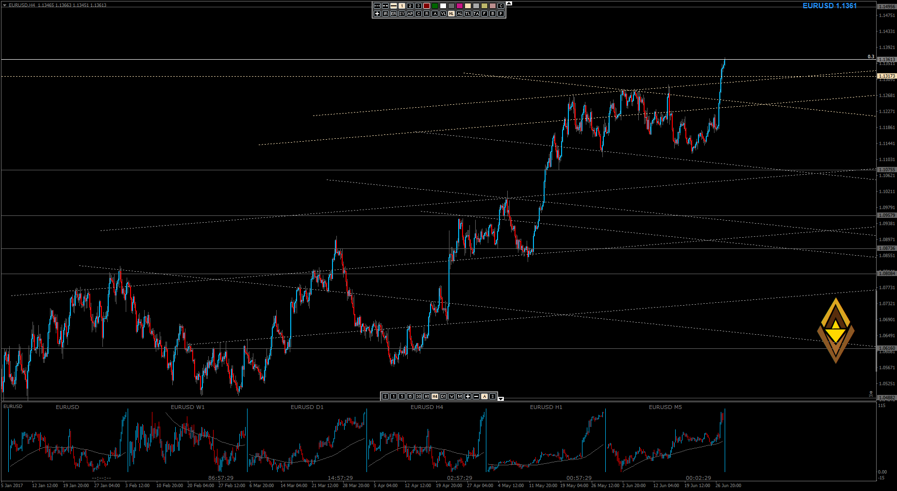This screenshot has height=491, width=897.
Task: Toggle line width 2 option
Action: click(x=410, y=6)
